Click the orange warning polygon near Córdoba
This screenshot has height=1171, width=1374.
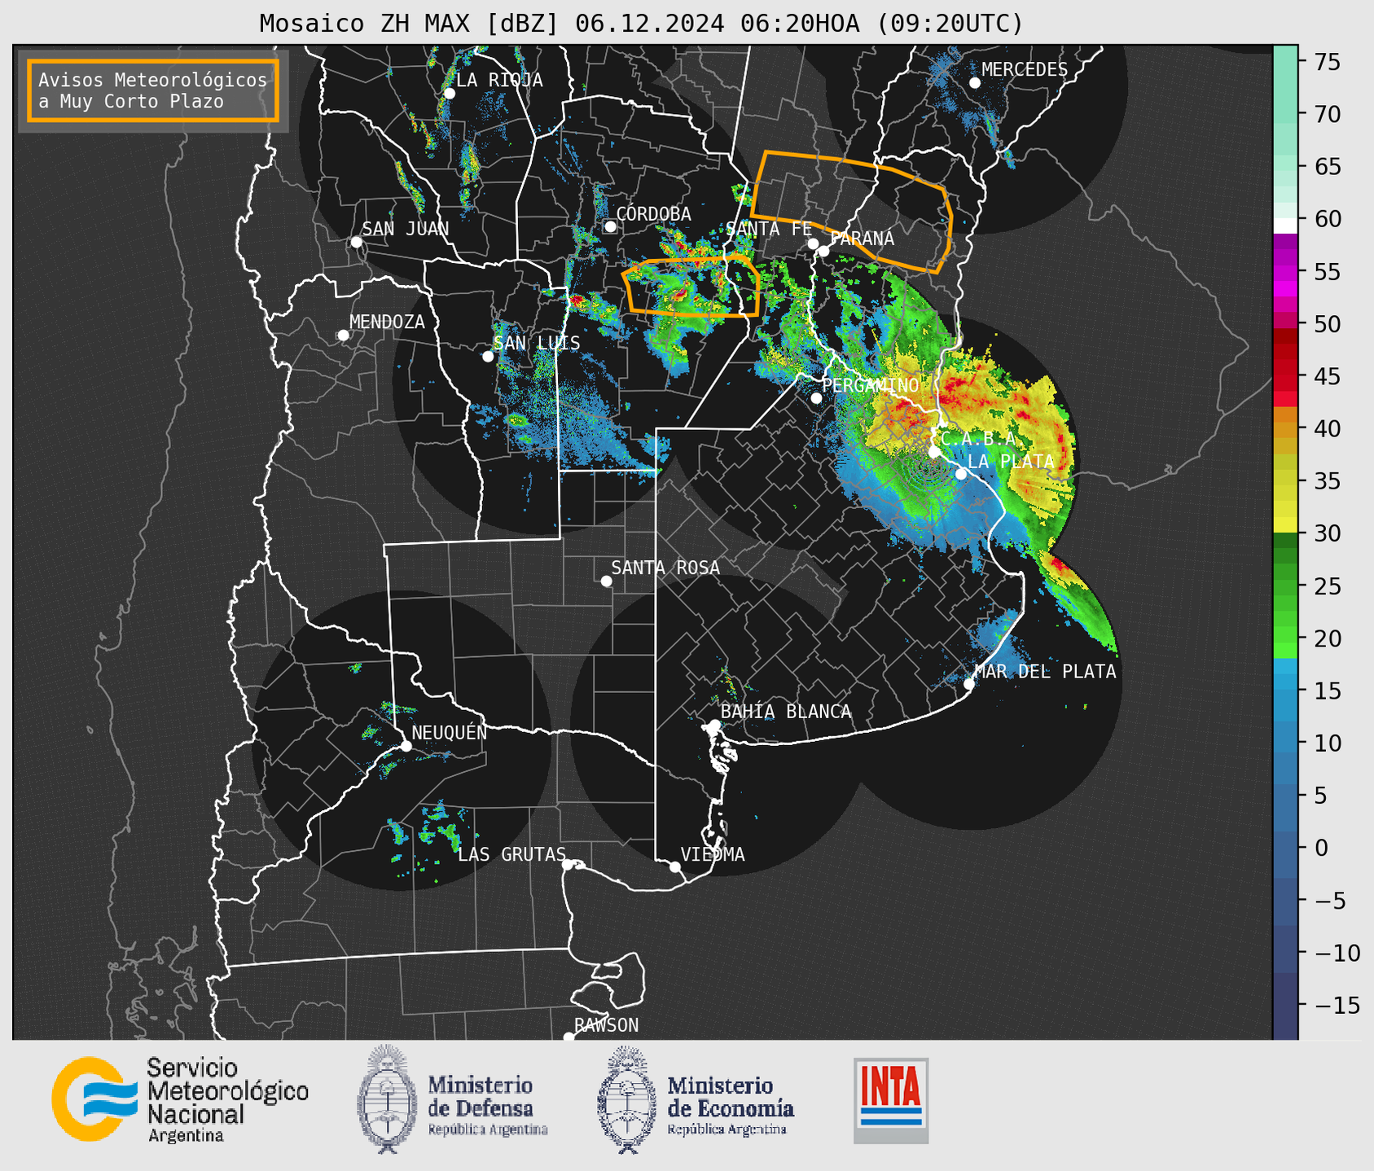[691, 286]
